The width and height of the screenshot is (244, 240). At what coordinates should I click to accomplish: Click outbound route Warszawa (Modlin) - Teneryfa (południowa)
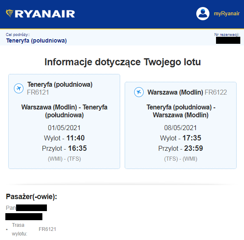click(x=64, y=111)
